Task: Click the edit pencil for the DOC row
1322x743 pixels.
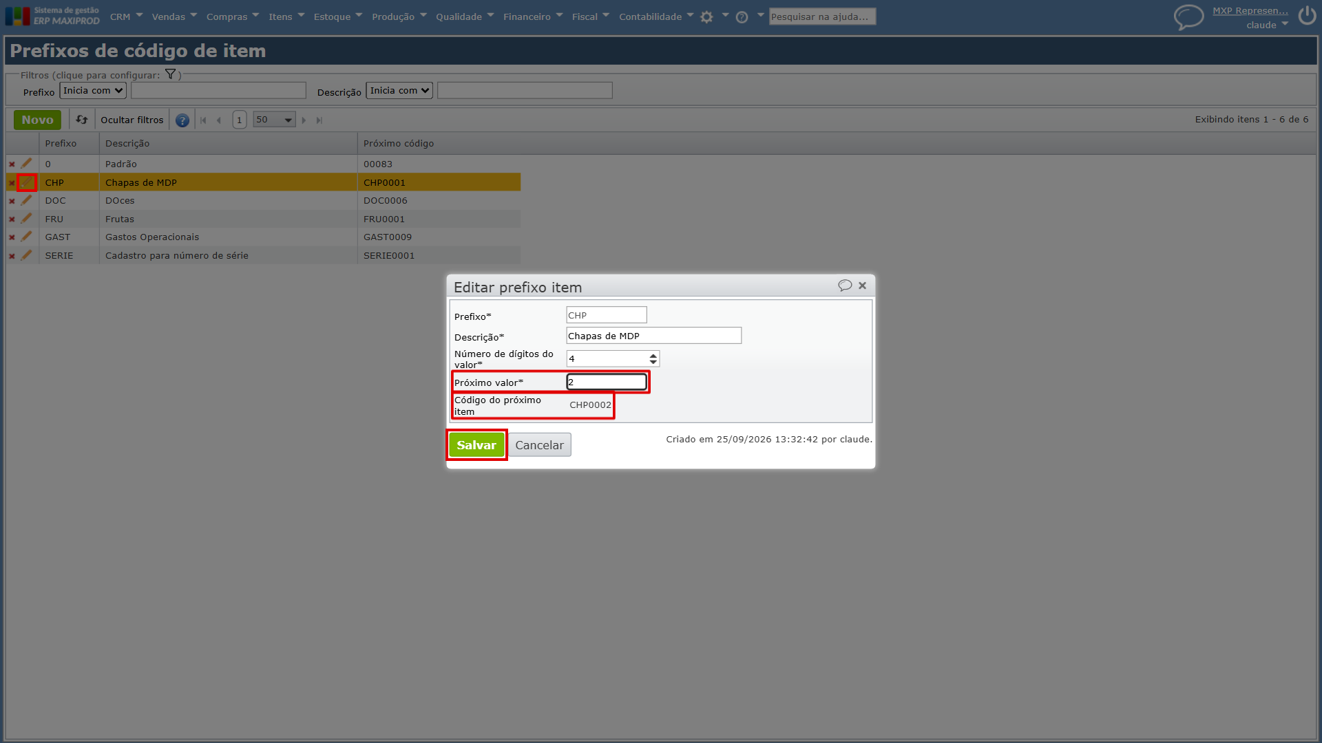Action: pos(26,200)
